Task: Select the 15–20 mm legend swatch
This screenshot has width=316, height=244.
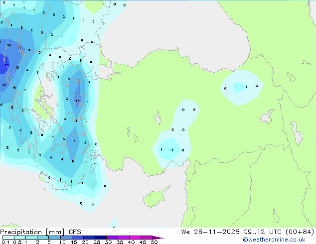Action: [x=78, y=238]
